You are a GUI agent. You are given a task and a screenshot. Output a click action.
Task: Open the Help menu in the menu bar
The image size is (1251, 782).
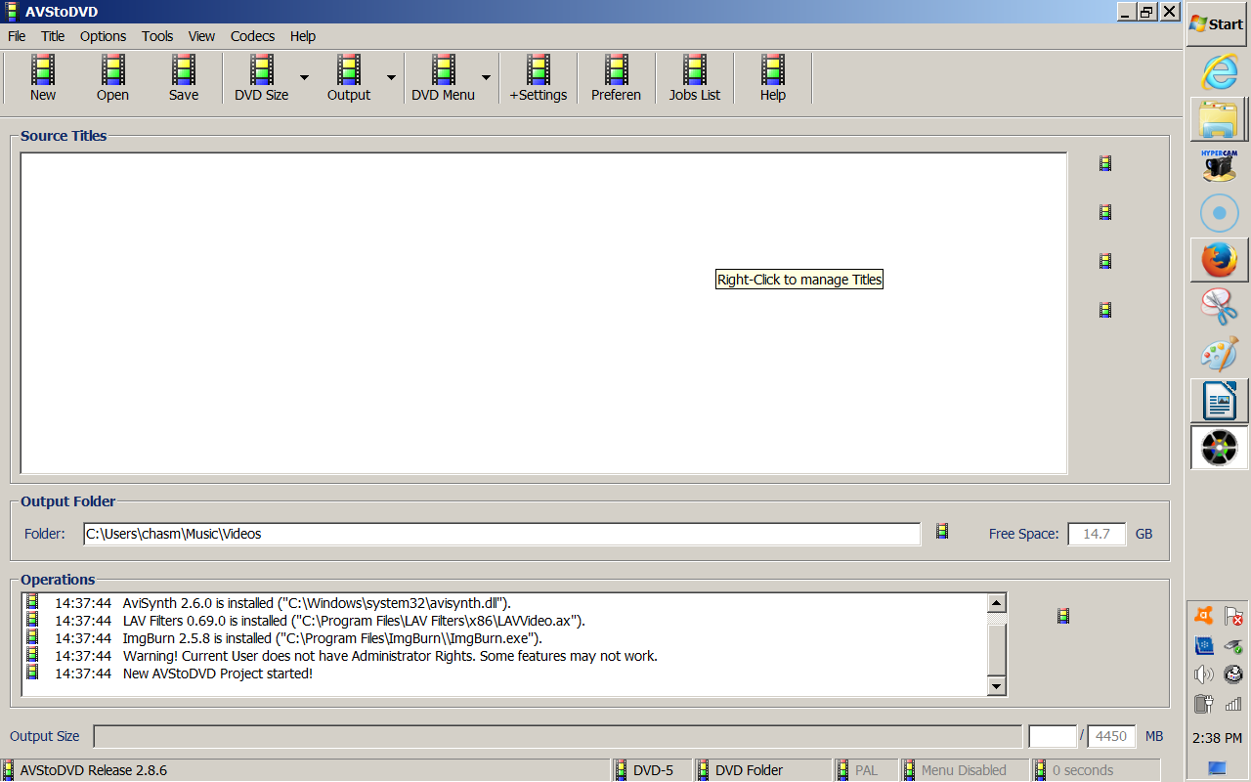click(x=303, y=36)
